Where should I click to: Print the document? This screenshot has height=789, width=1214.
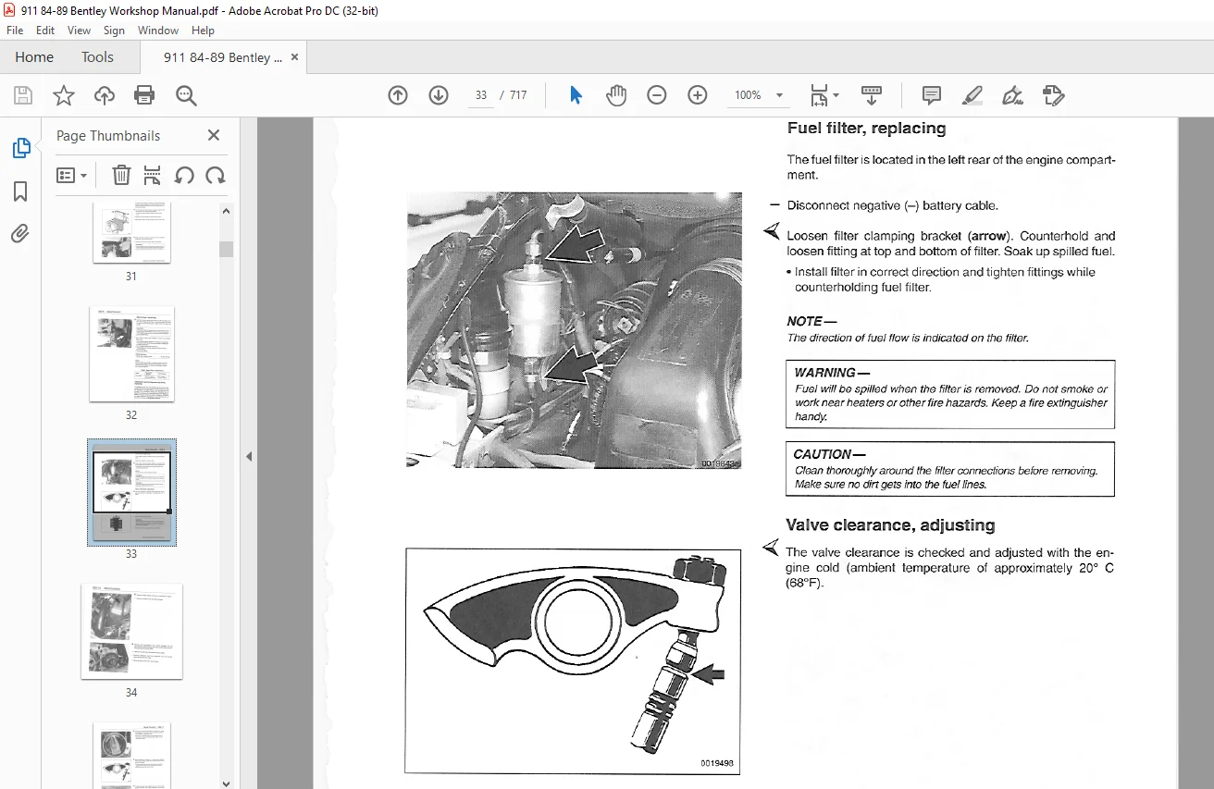click(144, 95)
